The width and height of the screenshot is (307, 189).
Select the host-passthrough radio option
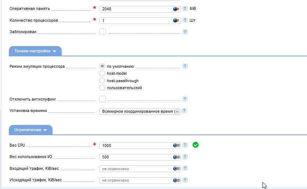102,80
